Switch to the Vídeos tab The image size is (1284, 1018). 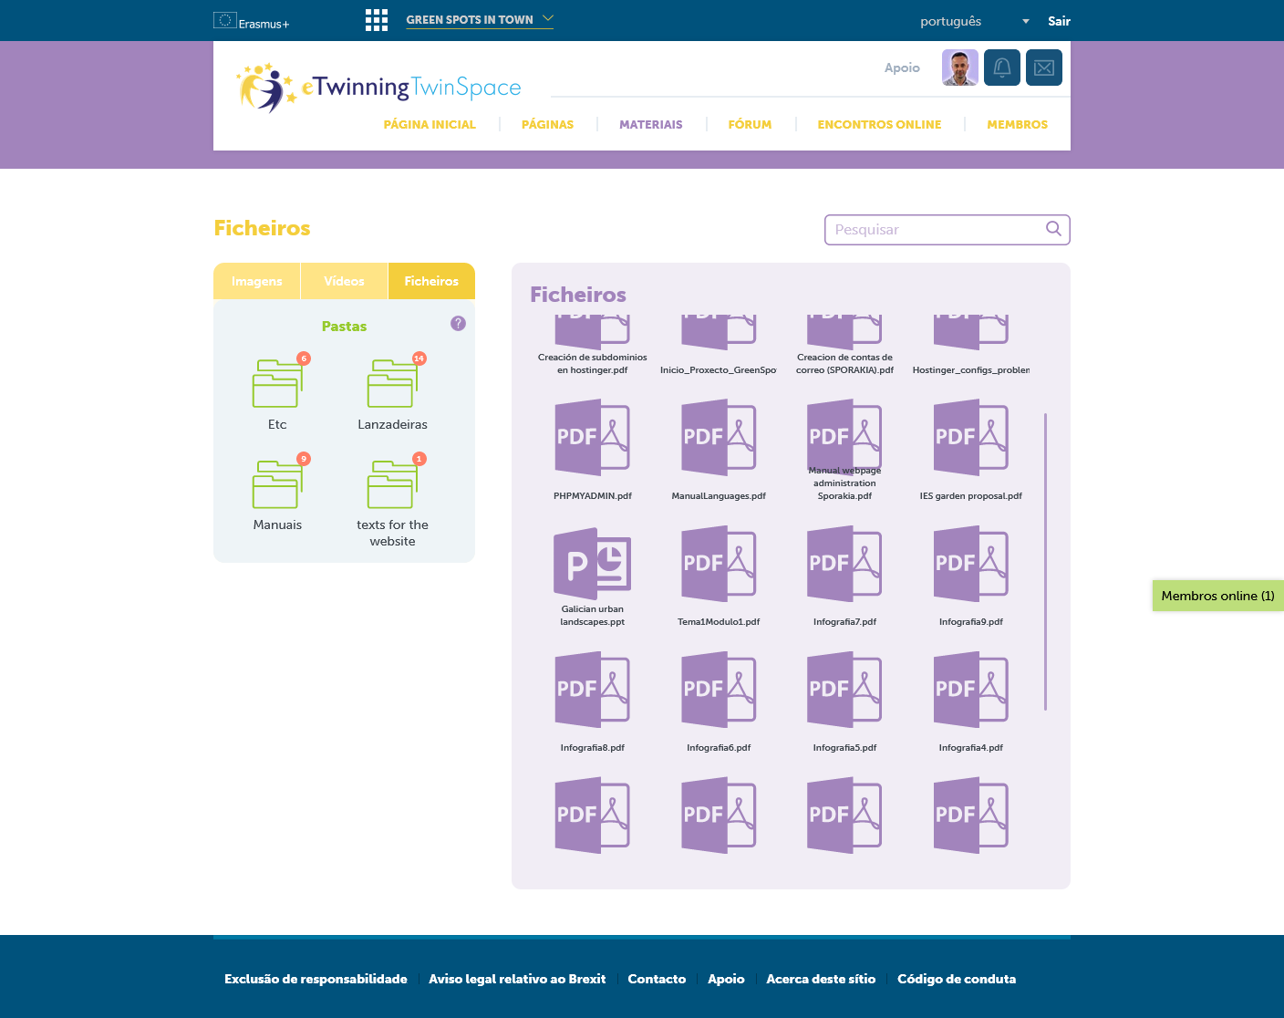point(344,281)
